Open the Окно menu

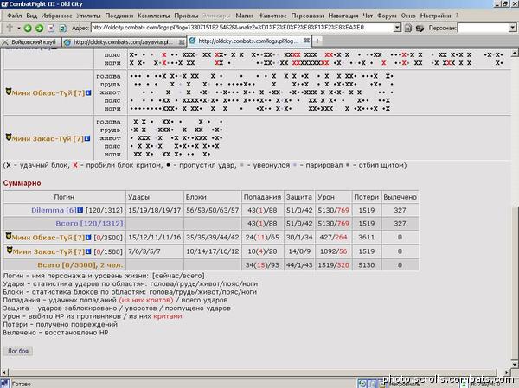408,16
